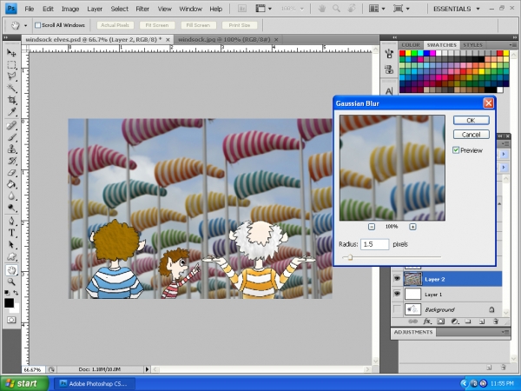
Task: Open the Filter menu
Action: (142, 9)
